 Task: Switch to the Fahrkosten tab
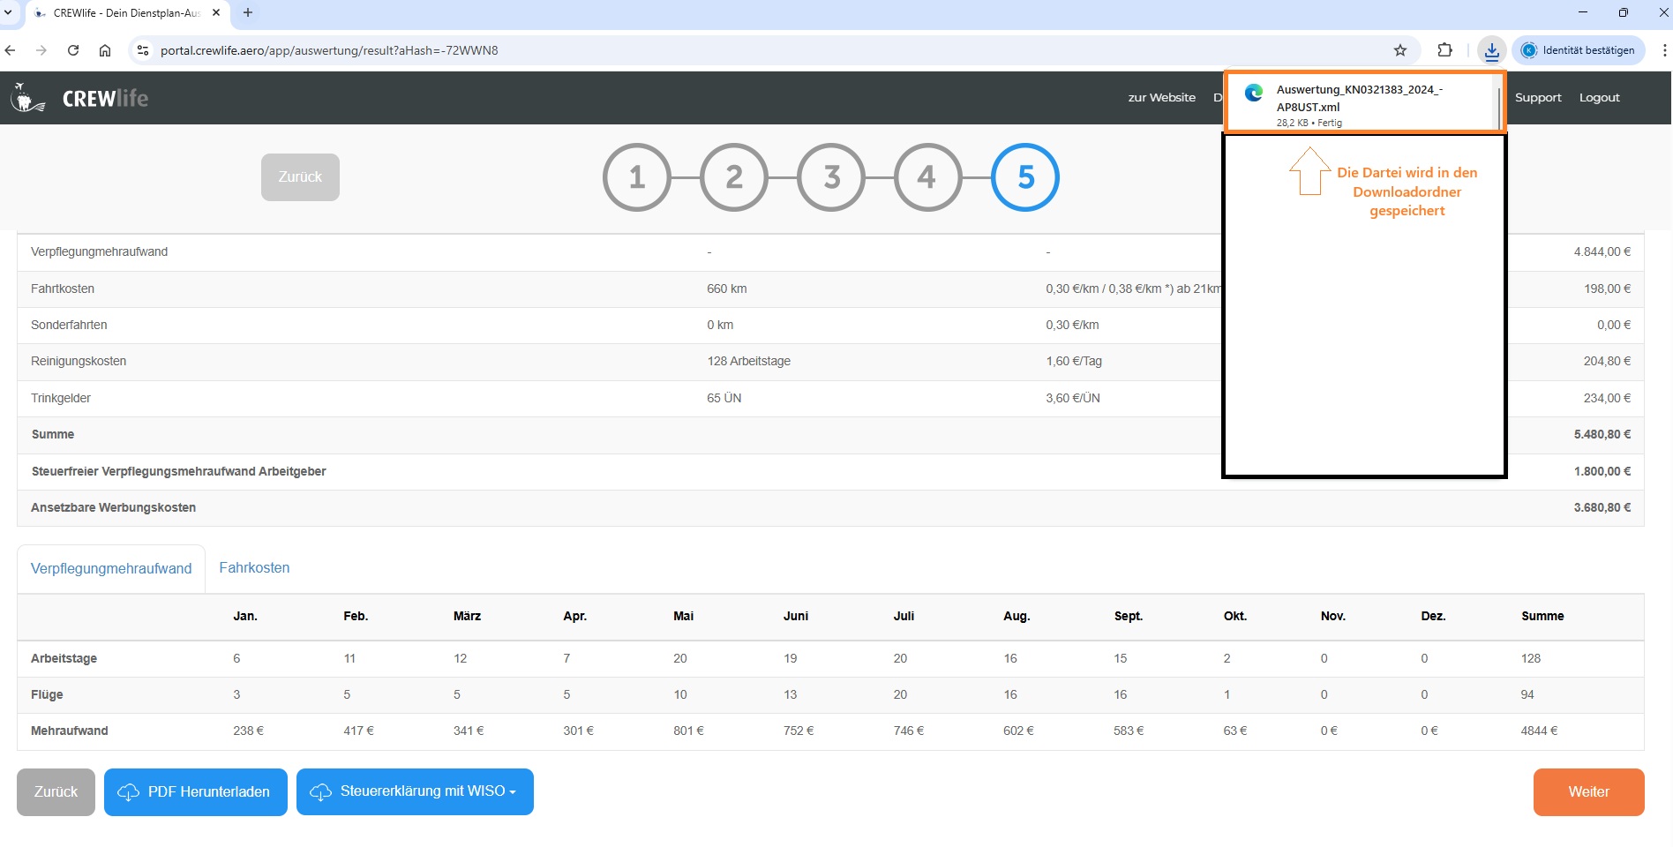coord(254,568)
